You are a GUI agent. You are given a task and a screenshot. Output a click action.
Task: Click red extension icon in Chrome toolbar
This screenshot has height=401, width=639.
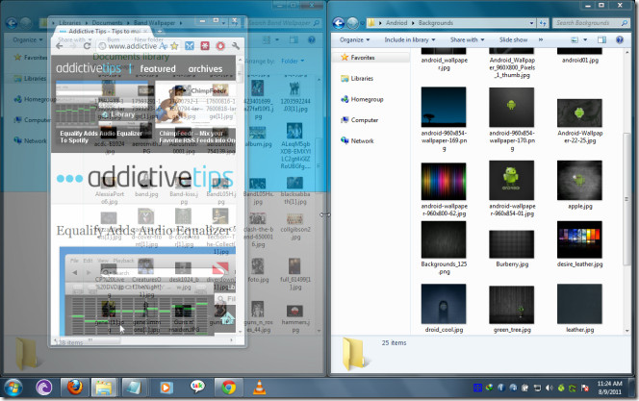pos(220,46)
